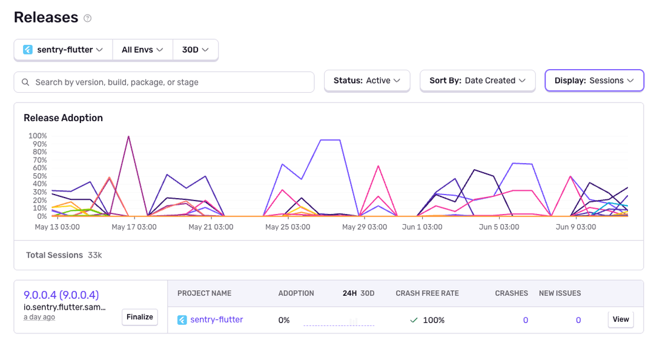The height and width of the screenshot is (340, 654).
Task: Change Sort By: Date Created option
Action: click(477, 81)
